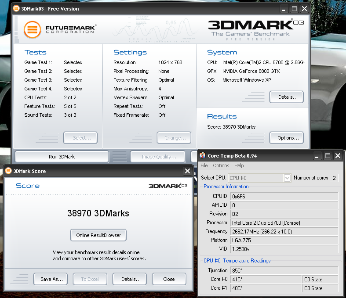Click the 3DMARK03 logo in the Score dialog

click(168, 186)
